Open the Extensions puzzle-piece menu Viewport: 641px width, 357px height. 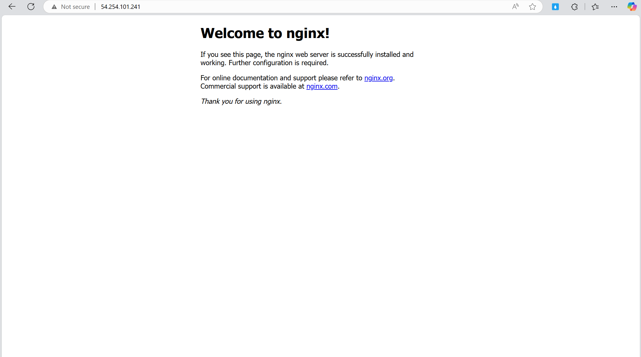pos(574,7)
